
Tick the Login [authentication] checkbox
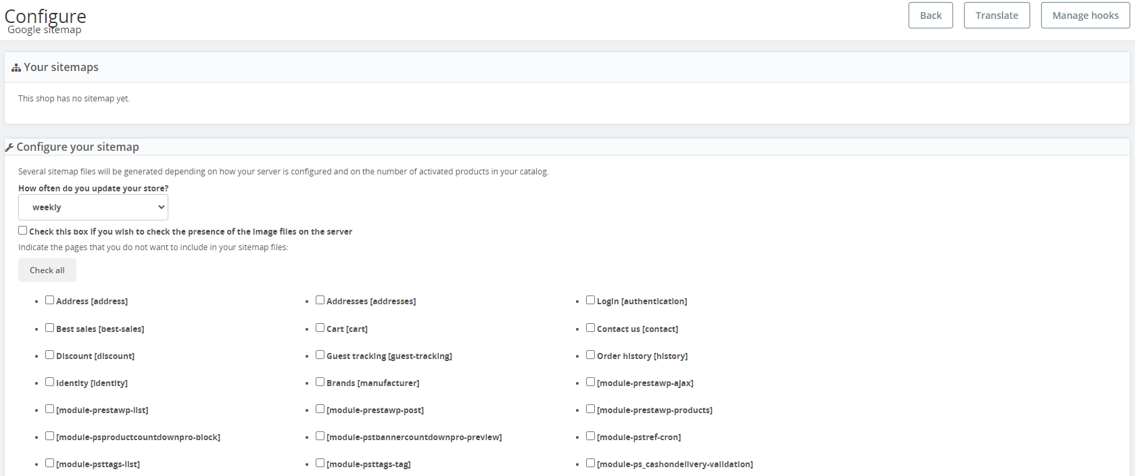coord(591,300)
